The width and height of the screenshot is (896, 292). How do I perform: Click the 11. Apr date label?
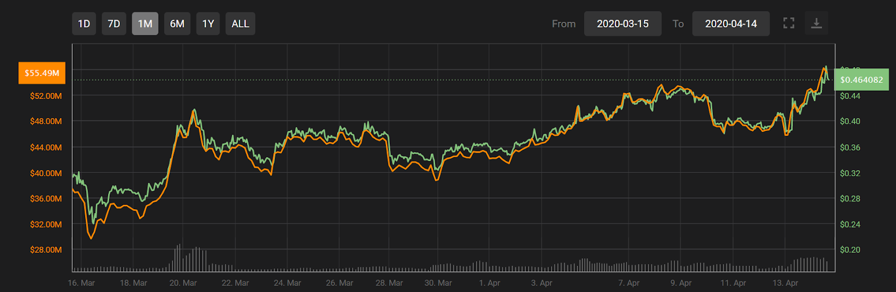[x=733, y=282]
